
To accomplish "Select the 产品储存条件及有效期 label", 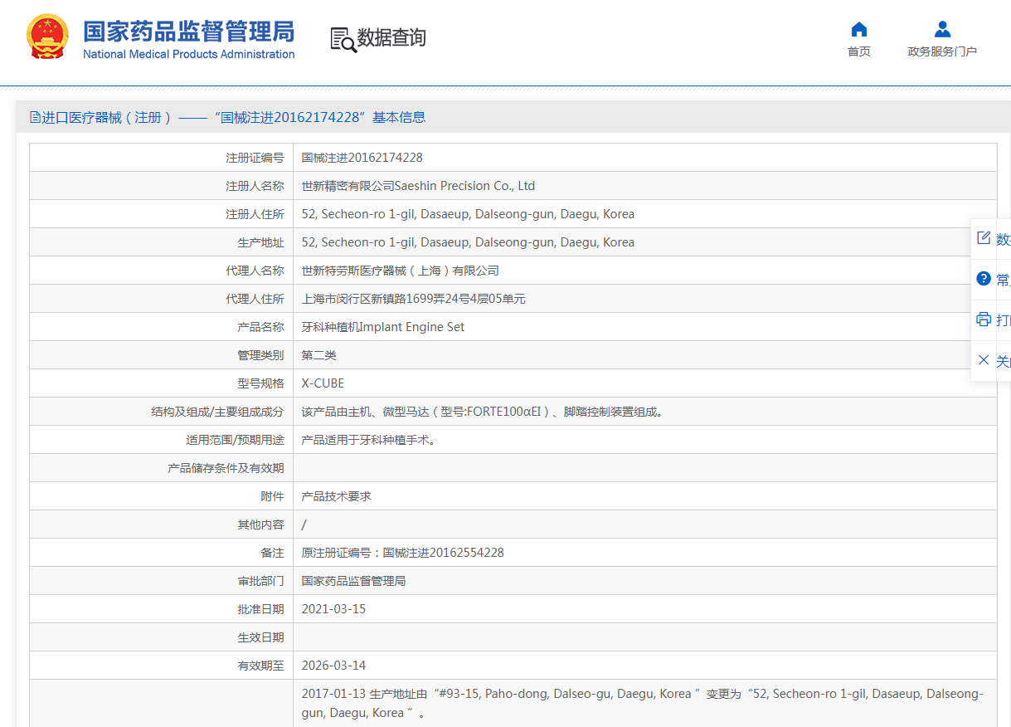I will tap(226, 468).
